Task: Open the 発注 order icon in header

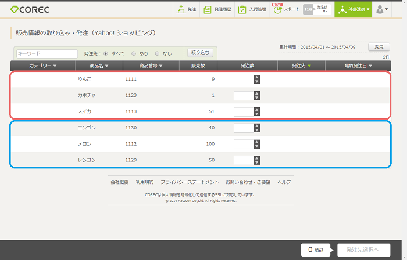Action: point(187,9)
